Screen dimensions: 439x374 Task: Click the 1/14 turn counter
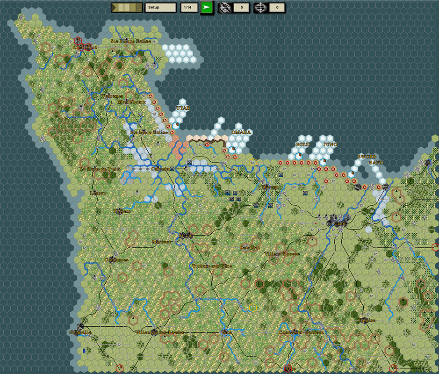[188, 7]
